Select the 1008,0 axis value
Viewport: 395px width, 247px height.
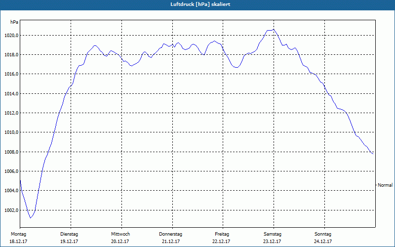pos(11,152)
